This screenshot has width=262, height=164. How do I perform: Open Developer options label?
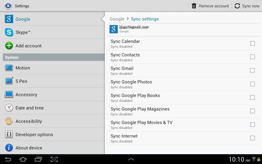34,134
